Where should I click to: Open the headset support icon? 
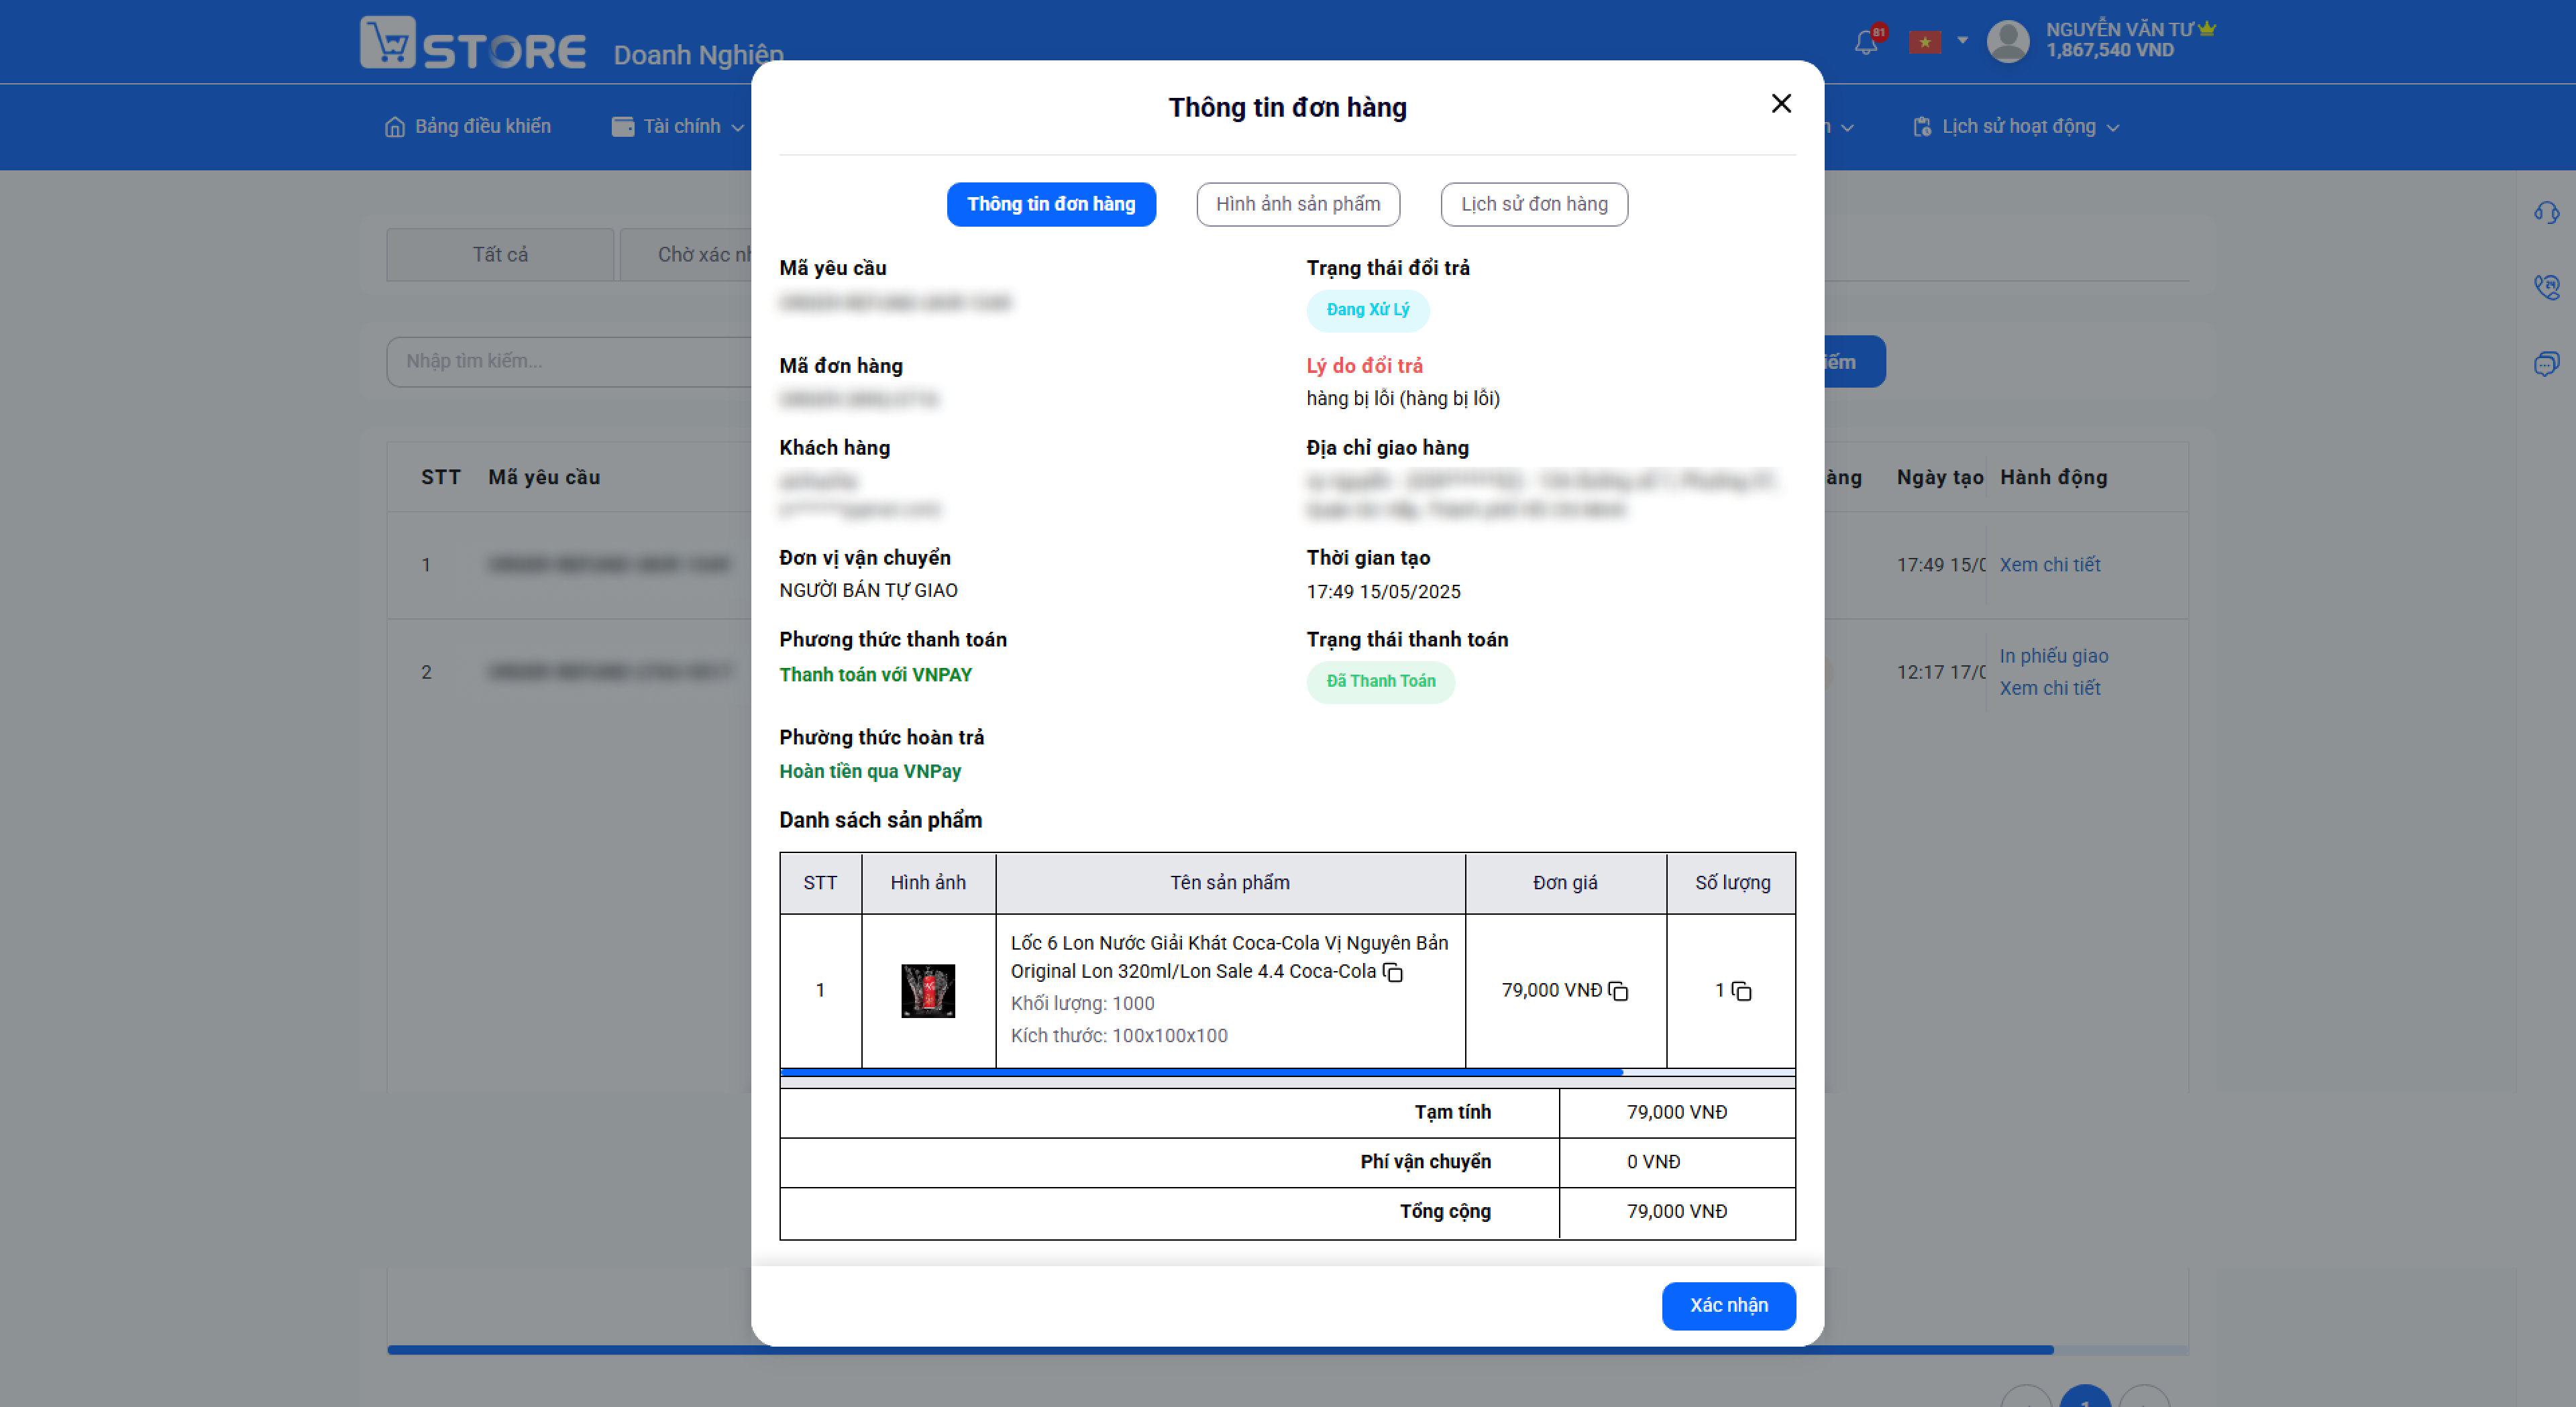[2547, 212]
